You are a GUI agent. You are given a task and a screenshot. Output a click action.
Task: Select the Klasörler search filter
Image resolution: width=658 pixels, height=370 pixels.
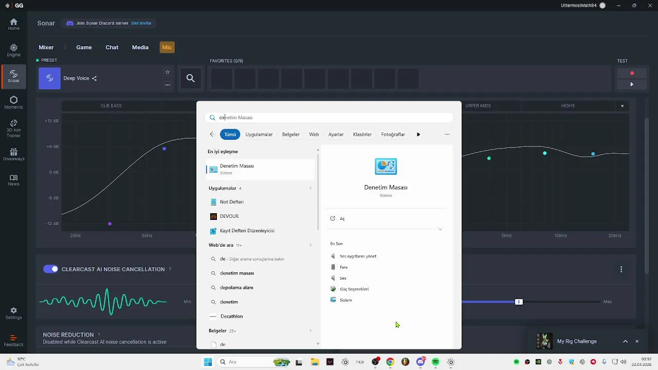point(362,134)
